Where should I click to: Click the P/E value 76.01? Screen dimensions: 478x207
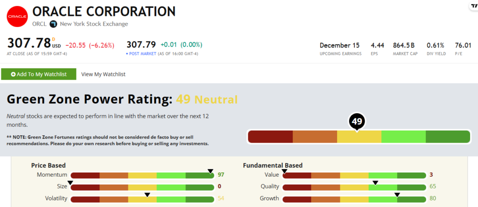coord(463,45)
